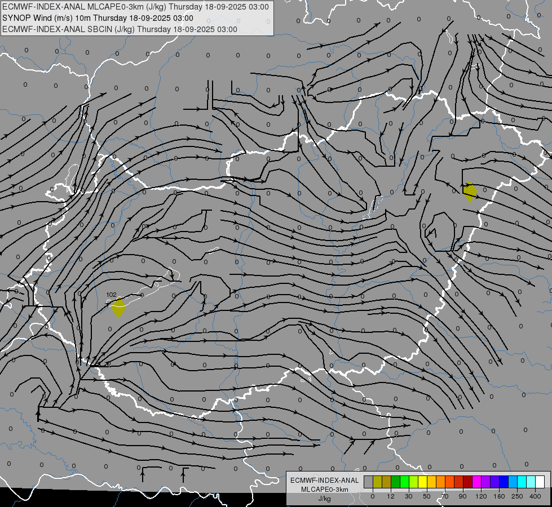The width and height of the screenshot is (552, 507).
Task: Click the ECMWF-INDEX-ANAL legend label
Action: point(325,481)
